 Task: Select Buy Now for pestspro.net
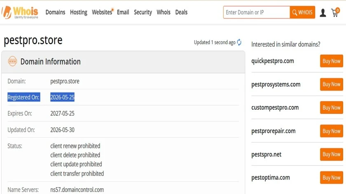tap(332, 155)
